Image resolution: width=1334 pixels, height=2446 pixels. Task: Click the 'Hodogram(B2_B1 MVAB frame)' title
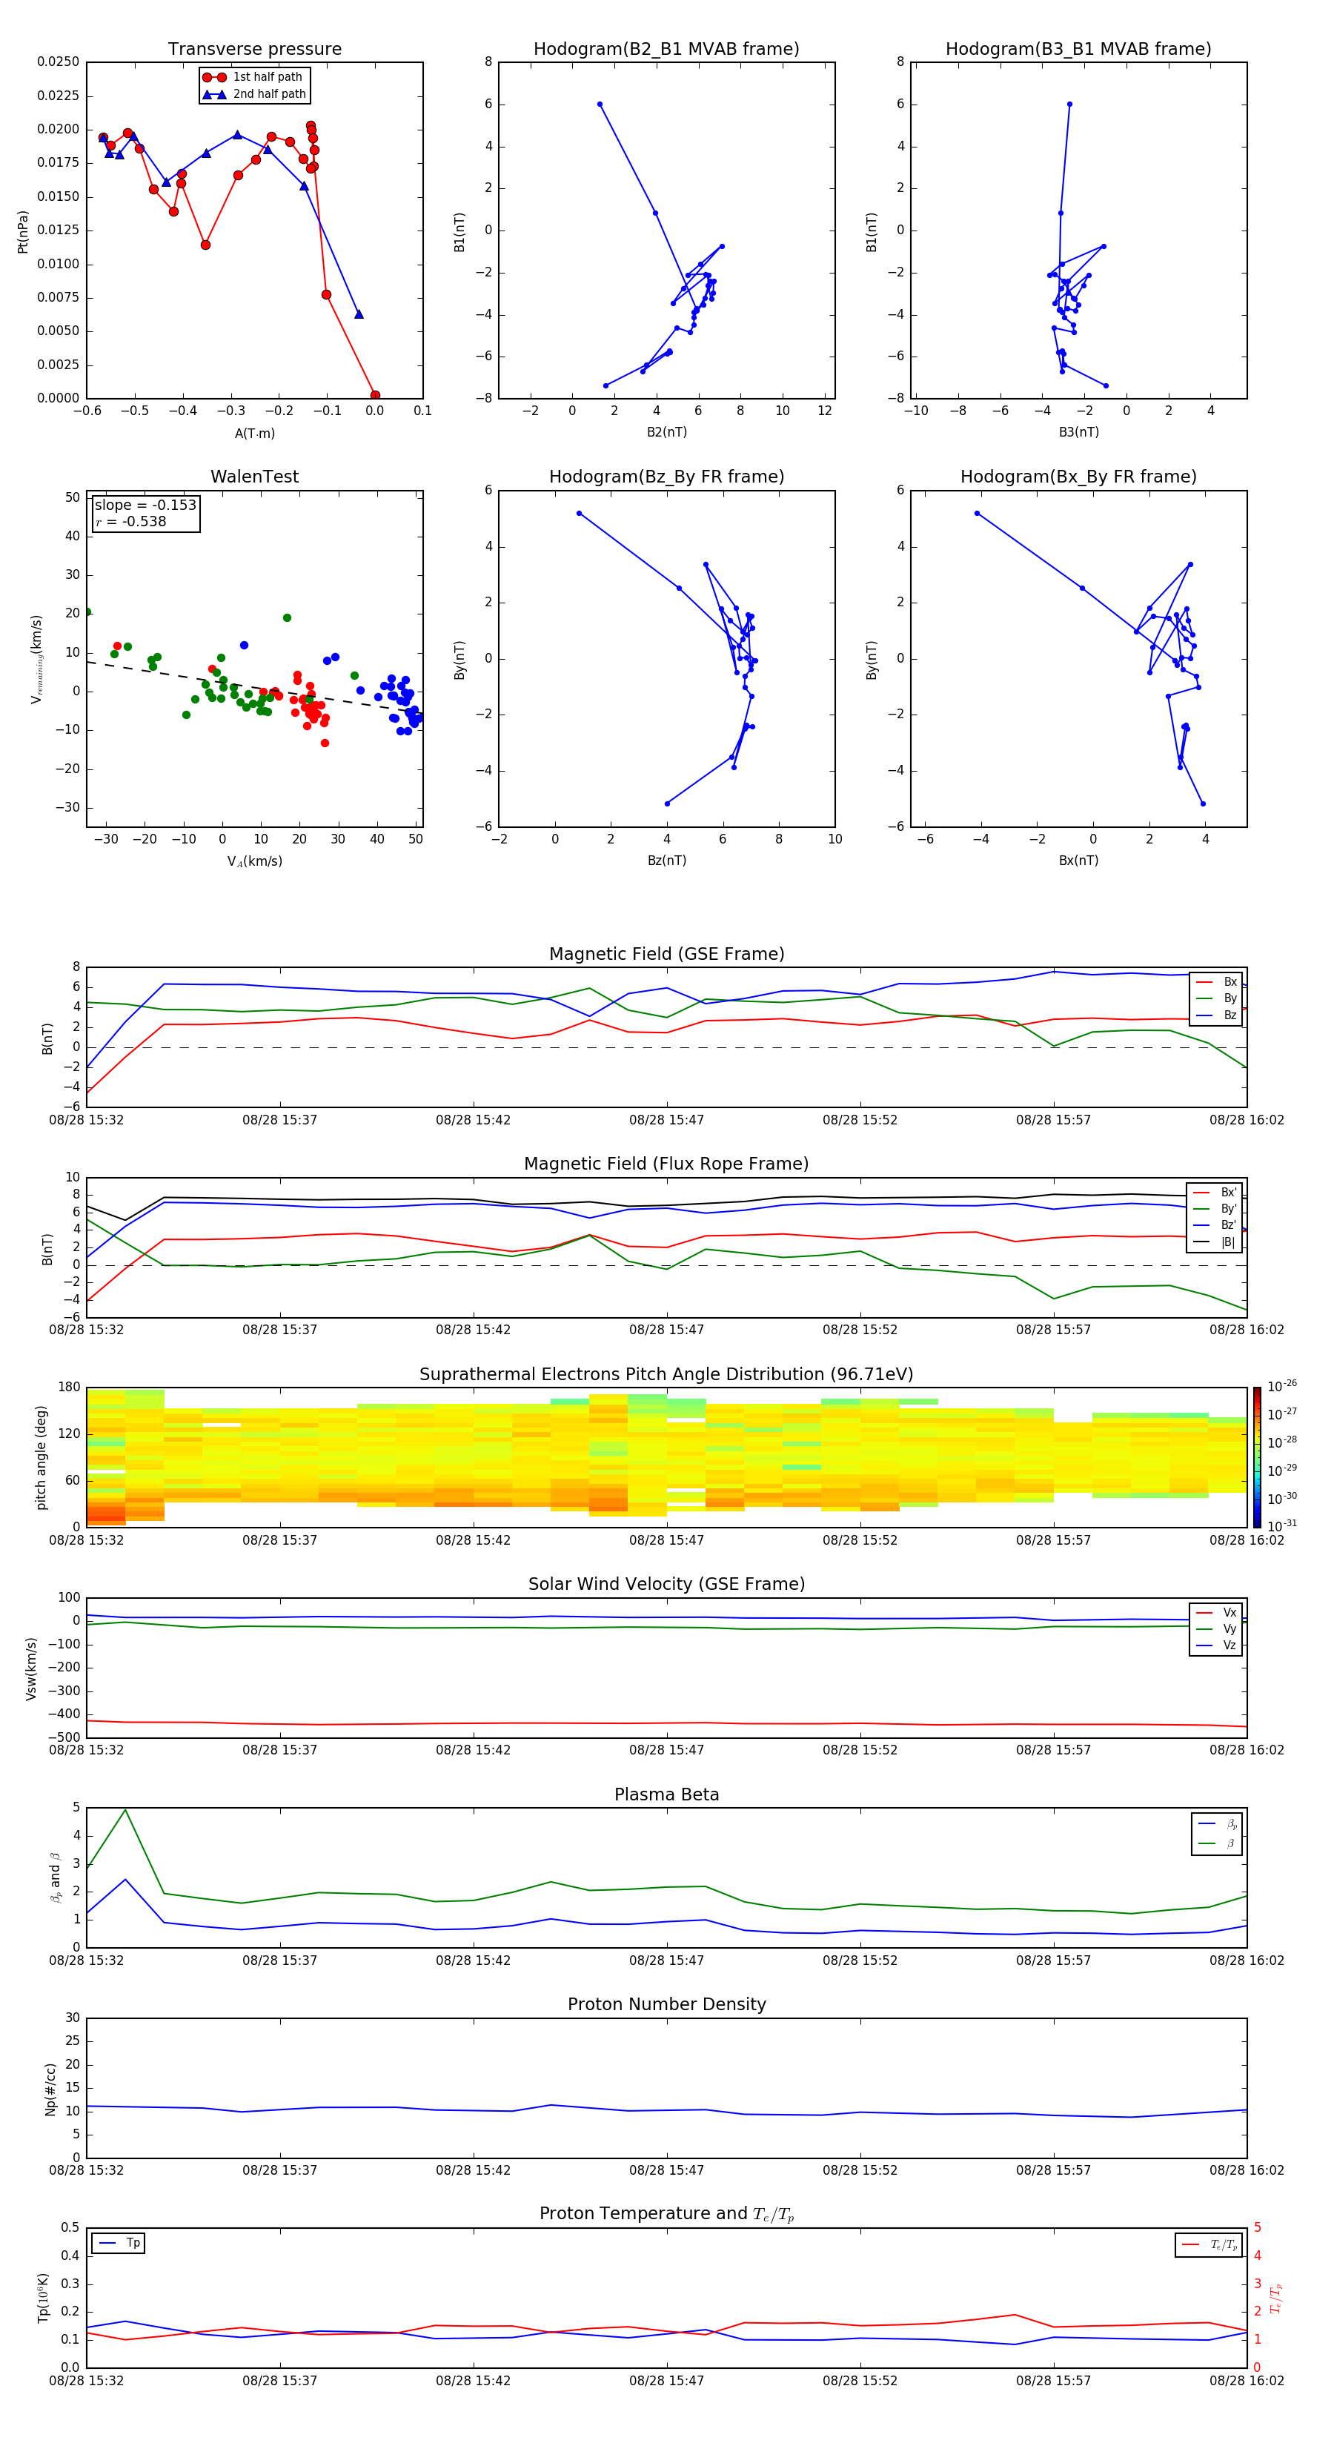(666, 50)
